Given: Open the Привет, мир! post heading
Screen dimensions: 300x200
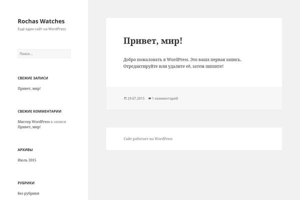Looking at the screenshot, I should [x=153, y=41].
